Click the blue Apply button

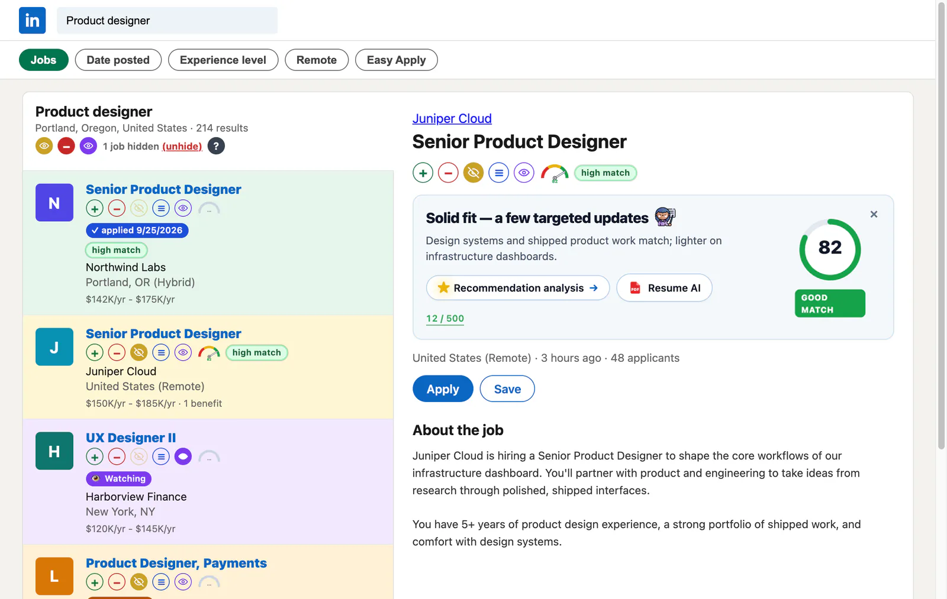[443, 388]
